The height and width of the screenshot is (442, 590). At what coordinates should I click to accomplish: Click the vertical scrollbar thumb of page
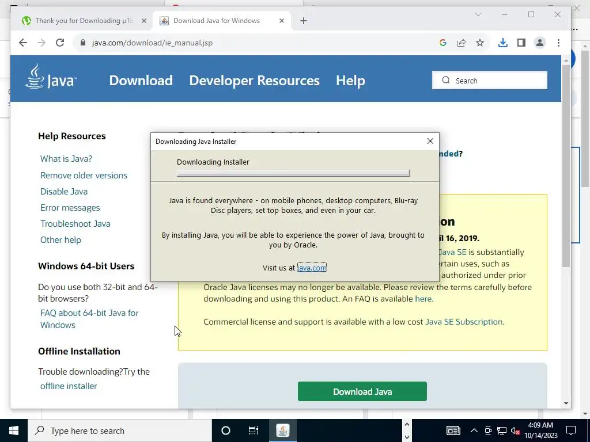(566, 165)
